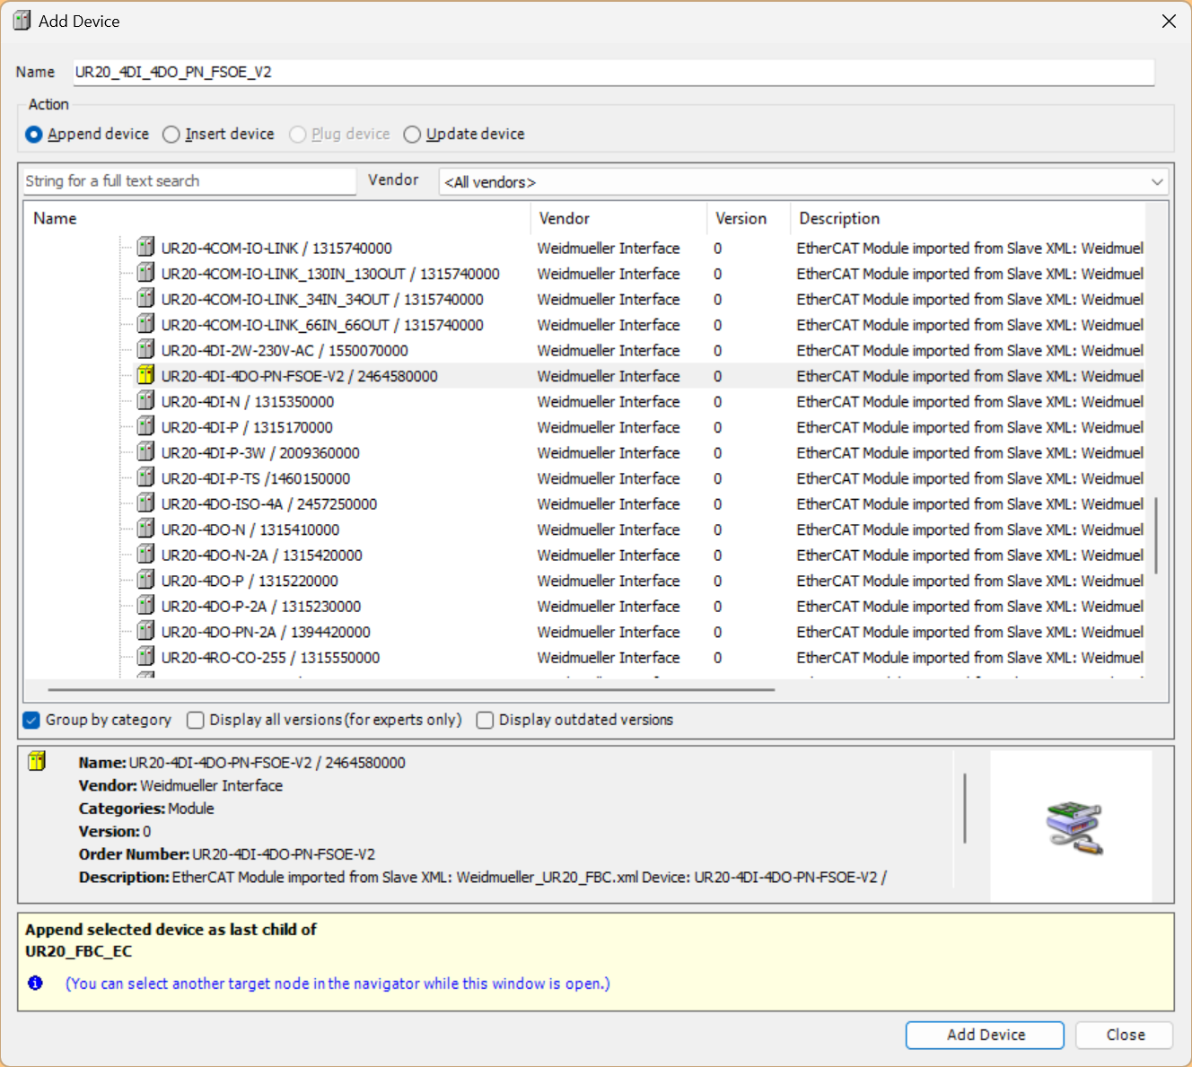This screenshot has width=1192, height=1067.
Task: Click Order Number line in details panel
Action: pos(227,854)
